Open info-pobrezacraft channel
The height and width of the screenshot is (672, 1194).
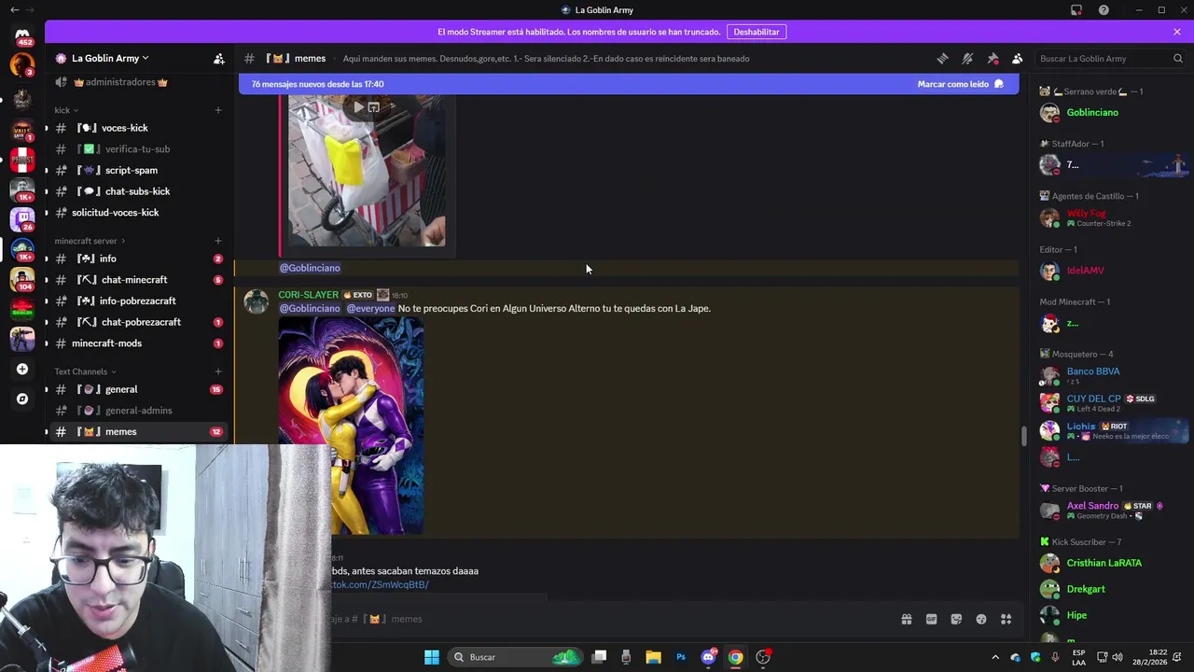(x=138, y=301)
